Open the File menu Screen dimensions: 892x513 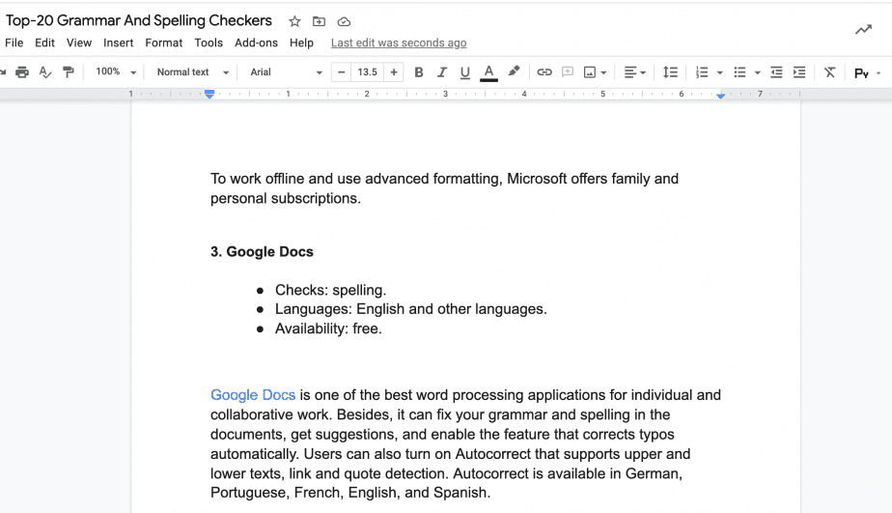14,43
